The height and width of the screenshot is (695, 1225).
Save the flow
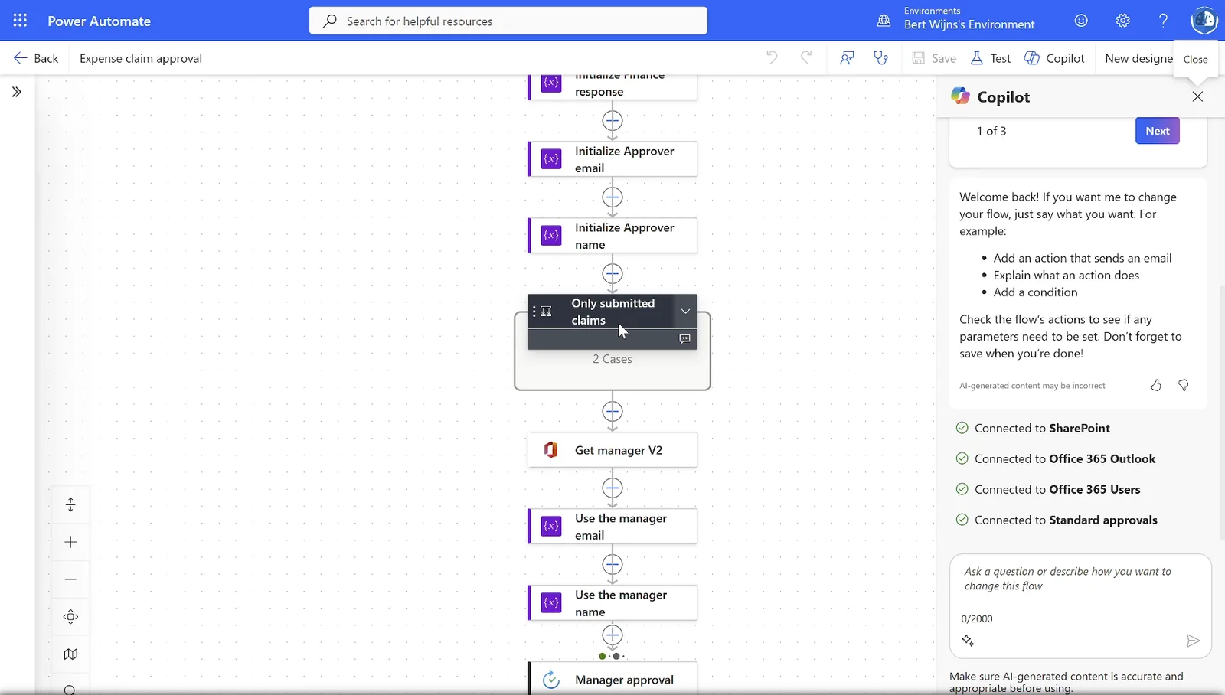point(934,58)
